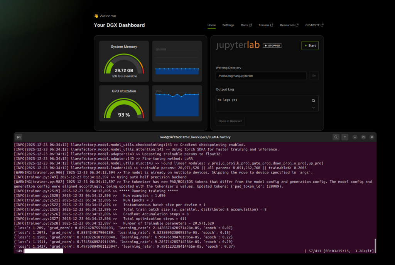Copy the output log contents

(x=313, y=100)
